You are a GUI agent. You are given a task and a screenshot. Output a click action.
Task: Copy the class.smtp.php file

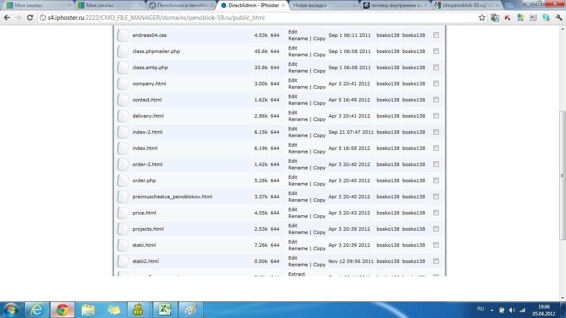319,71
